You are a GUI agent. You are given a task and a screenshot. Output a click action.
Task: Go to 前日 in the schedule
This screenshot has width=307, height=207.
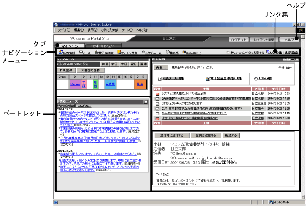(115, 64)
